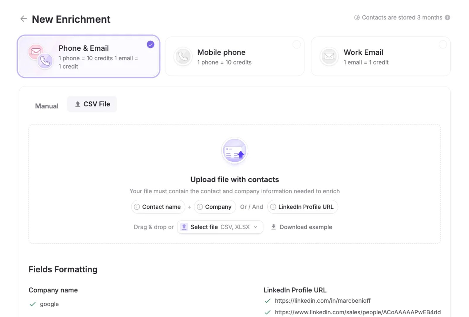This screenshot has width=469, height=317.
Task: Click the info icon in LinkedIn Profile URL chip
Action: coord(273,207)
